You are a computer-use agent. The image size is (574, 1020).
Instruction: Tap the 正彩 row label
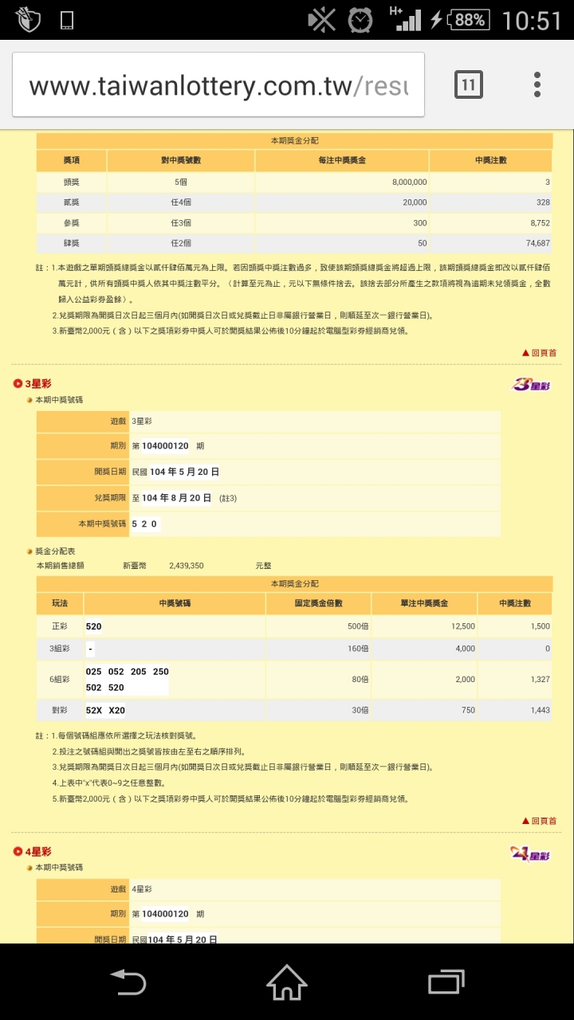(61, 626)
